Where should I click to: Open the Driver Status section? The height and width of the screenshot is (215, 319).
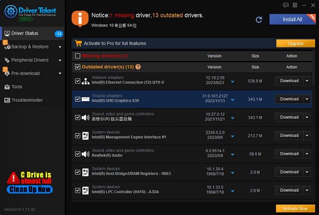point(32,34)
